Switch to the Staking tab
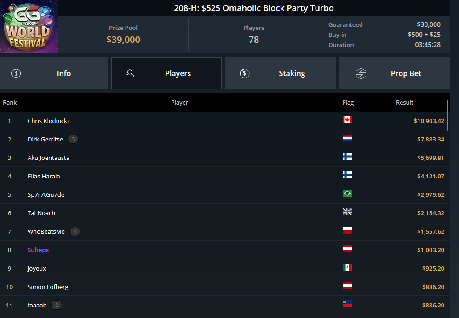This screenshot has width=459, height=318. 281,73
